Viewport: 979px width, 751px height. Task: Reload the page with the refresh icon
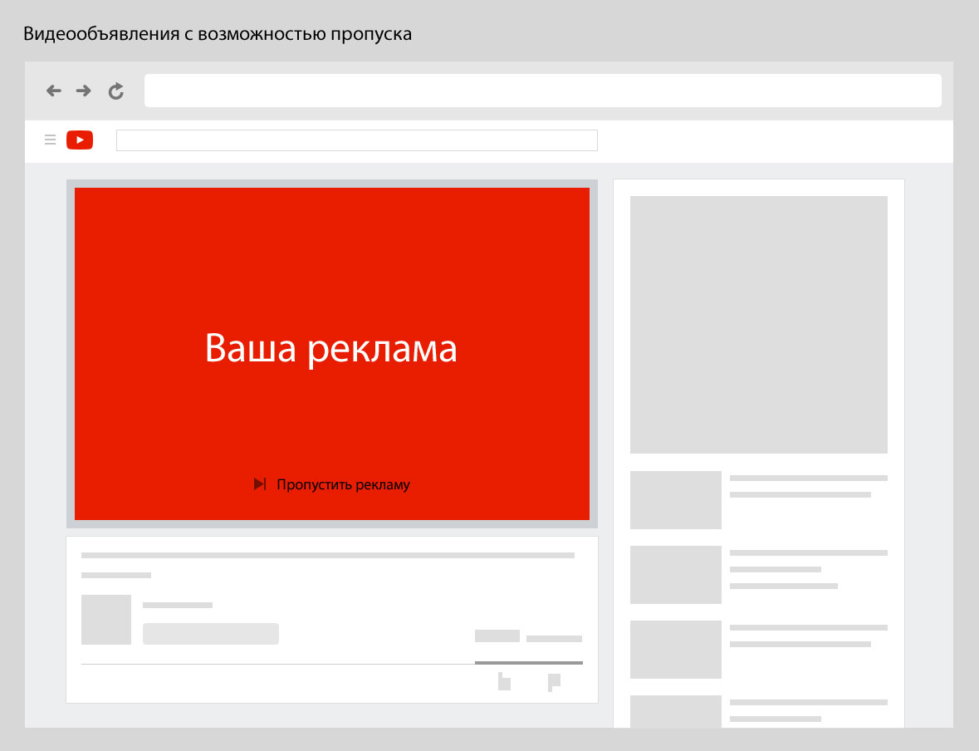pyautogui.click(x=116, y=91)
